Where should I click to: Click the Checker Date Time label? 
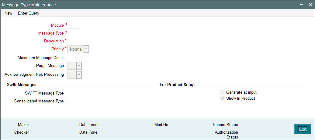click(x=89, y=132)
